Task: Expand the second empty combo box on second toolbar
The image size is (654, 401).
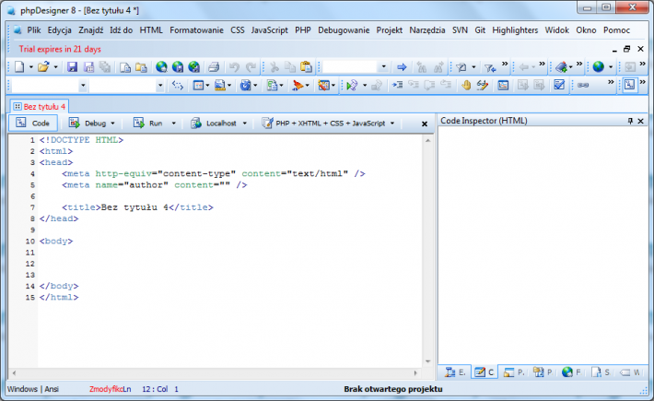Action: click(160, 86)
